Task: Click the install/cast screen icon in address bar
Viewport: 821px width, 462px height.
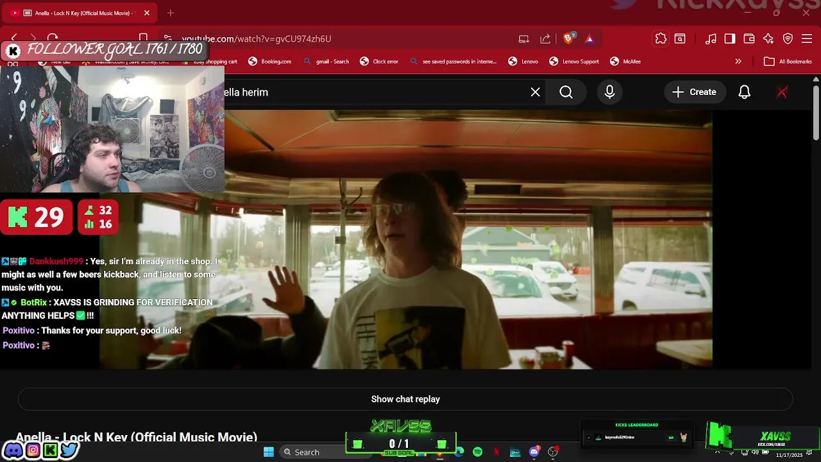Action: point(524,38)
